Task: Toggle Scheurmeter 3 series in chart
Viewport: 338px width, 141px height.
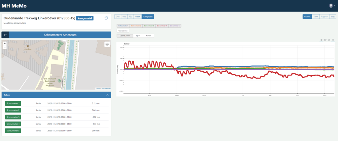Action: pyautogui.click(x=149, y=26)
